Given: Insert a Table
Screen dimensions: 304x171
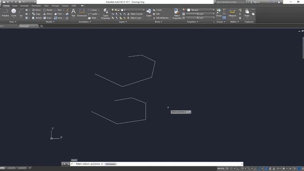Looking at the screenshot, I should (92, 18).
